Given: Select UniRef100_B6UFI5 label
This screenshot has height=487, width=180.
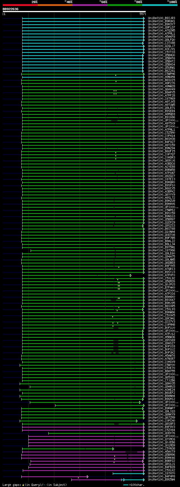Looking at the screenshot, I should pos(161,151).
